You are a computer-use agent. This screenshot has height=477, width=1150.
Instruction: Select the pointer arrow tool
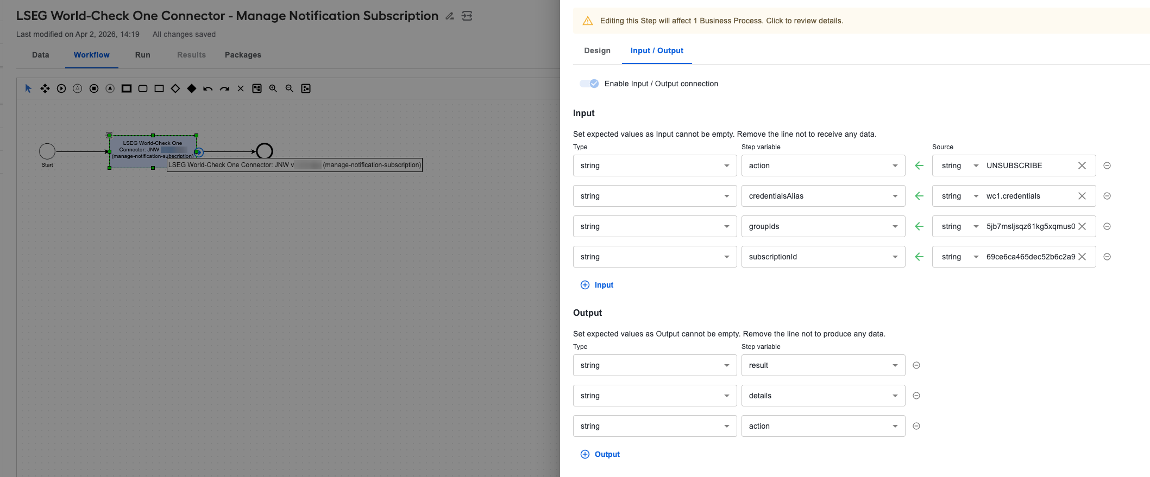pos(28,88)
